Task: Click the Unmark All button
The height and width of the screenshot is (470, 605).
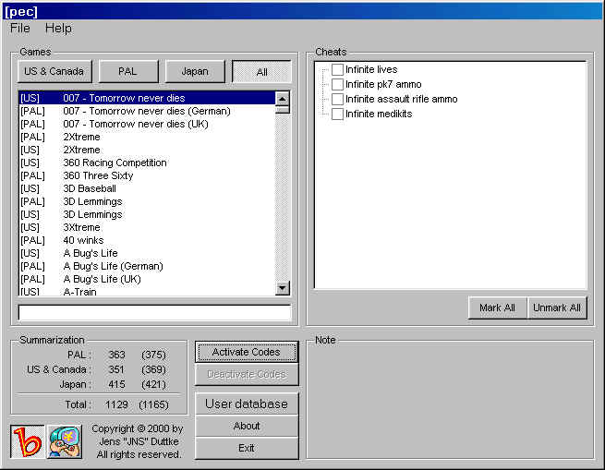Action: point(557,307)
